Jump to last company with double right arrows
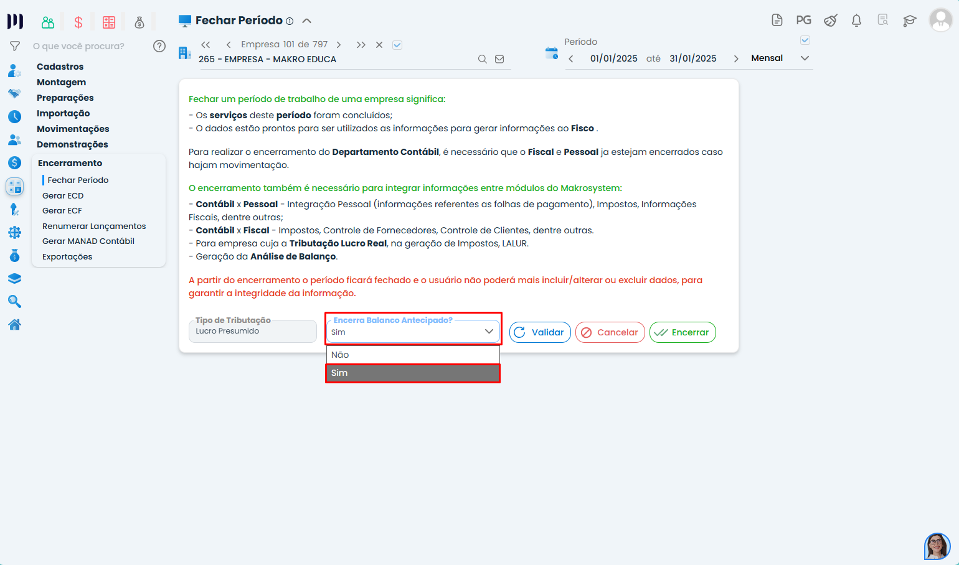This screenshot has width=959, height=565. [x=361, y=45]
